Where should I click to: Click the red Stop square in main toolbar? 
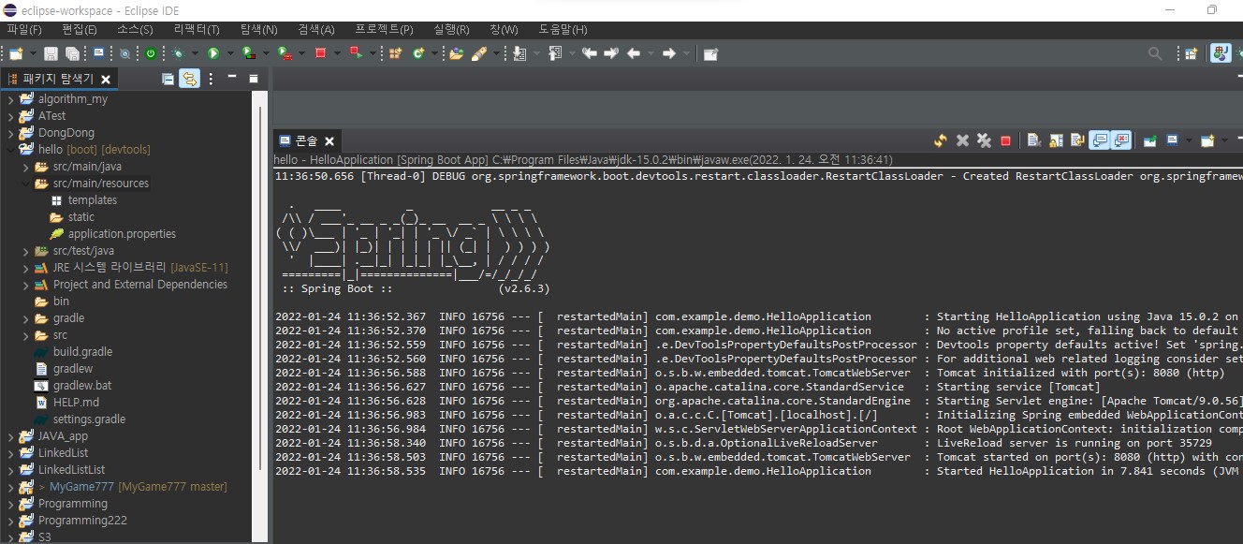(321, 53)
